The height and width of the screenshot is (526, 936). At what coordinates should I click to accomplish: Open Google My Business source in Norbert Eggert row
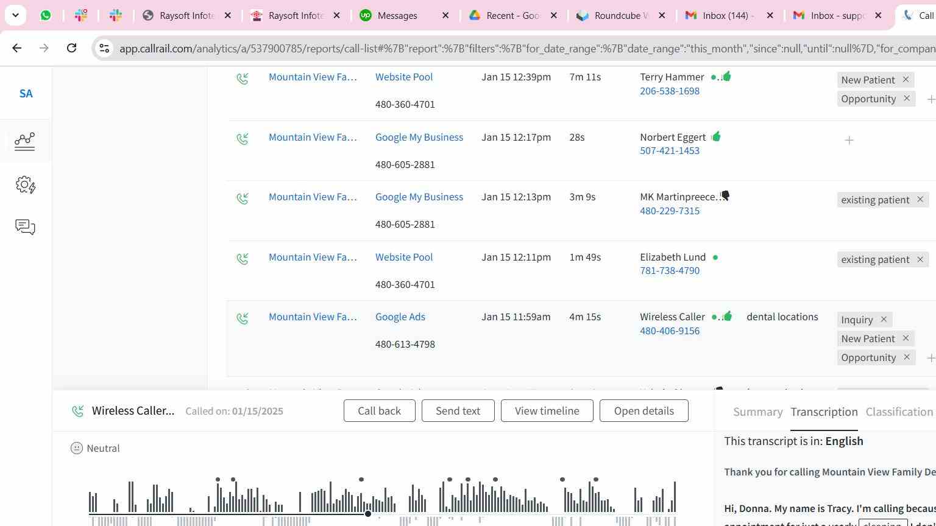click(x=419, y=137)
